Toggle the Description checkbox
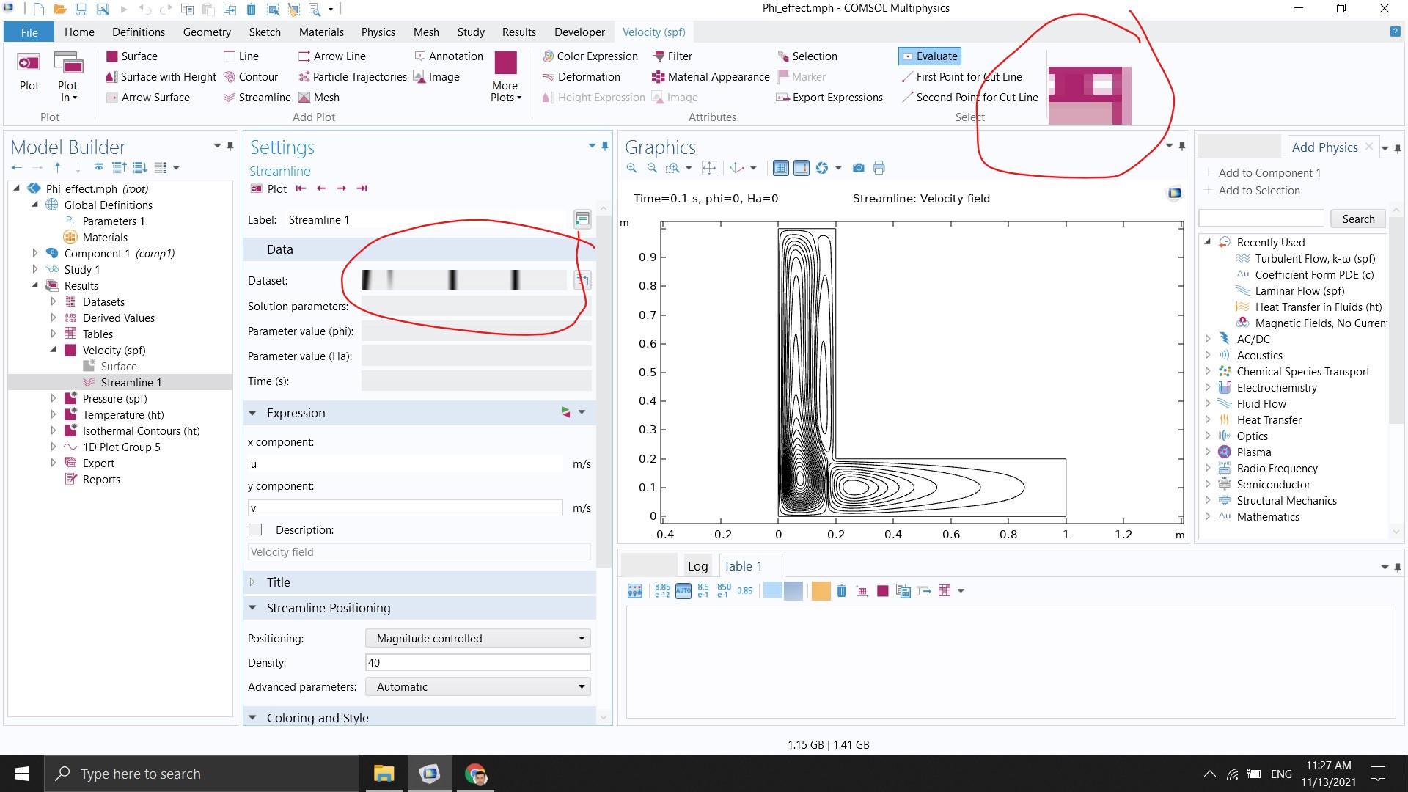This screenshot has width=1408, height=792. click(255, 529)
